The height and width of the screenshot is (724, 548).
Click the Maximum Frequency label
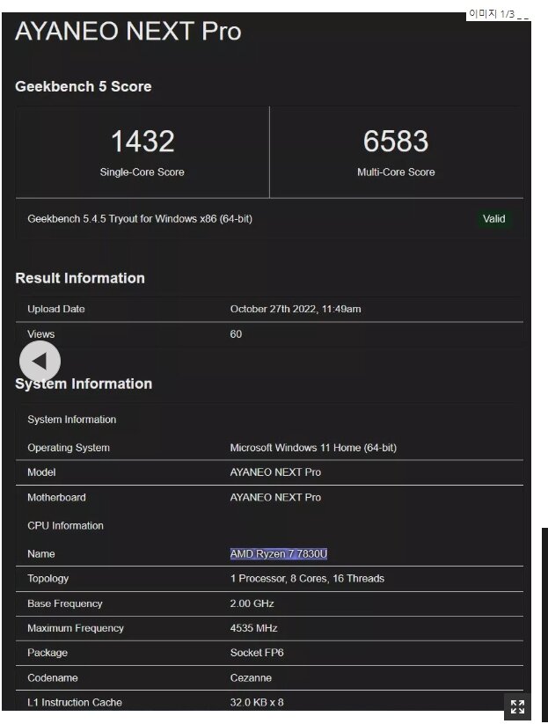(76, 628)
